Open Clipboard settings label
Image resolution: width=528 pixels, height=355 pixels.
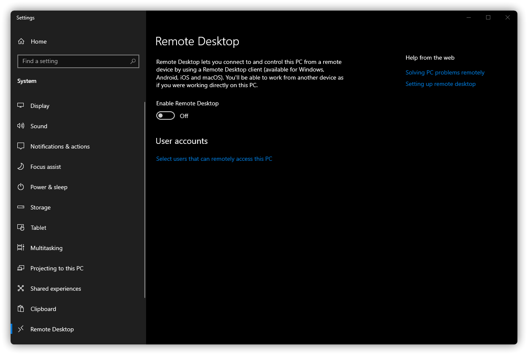coord(43,309)
